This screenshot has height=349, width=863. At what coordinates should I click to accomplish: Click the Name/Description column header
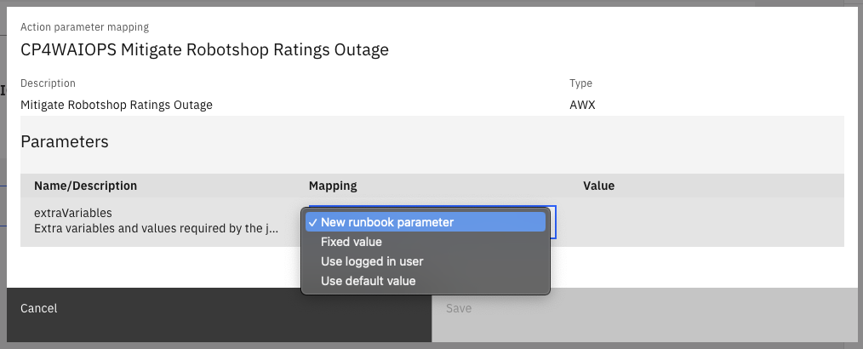(85, 186)
